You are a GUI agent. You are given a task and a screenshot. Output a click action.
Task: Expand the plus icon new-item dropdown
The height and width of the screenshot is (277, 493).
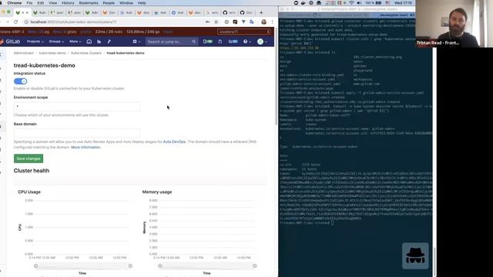click(136, 42)
